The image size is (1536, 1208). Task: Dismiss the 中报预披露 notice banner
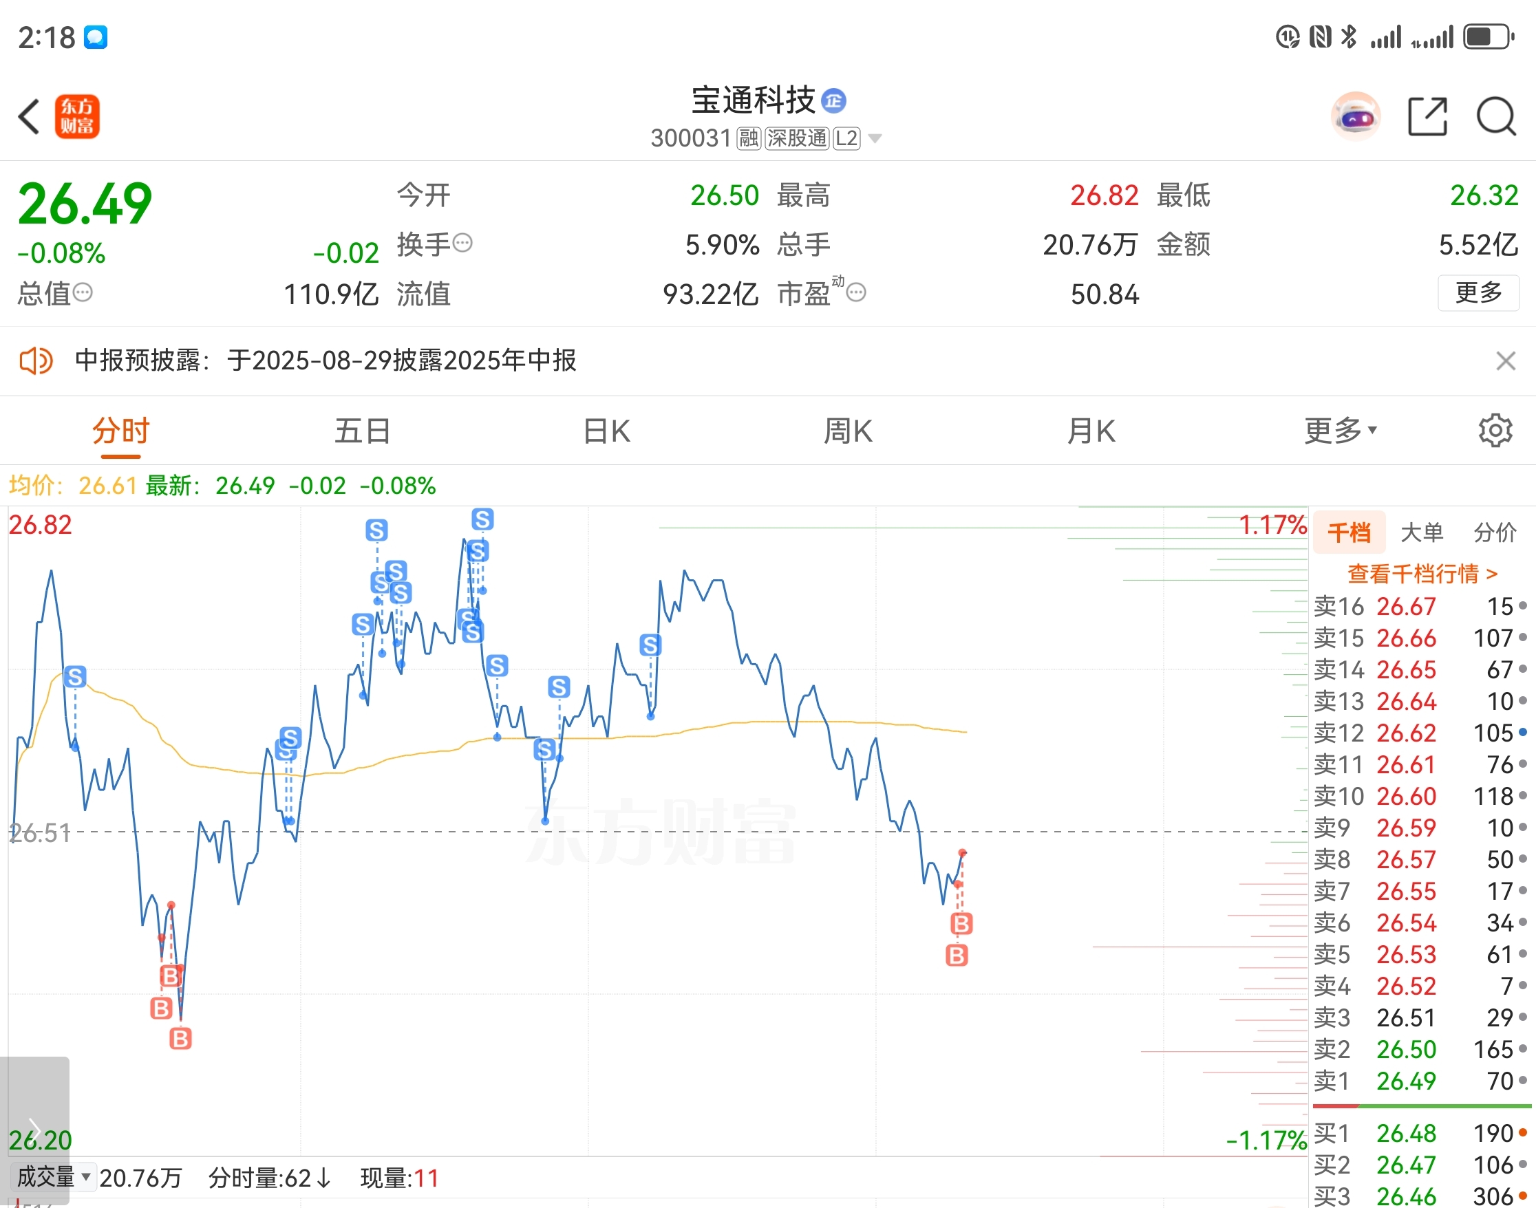pyautogui.click(x=1506, y=360)
